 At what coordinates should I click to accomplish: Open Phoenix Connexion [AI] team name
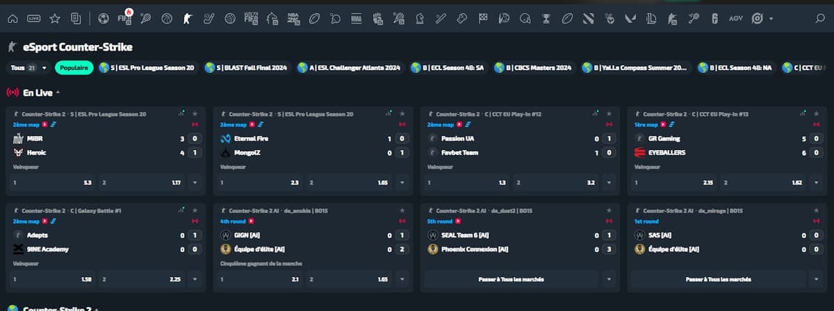475,249
